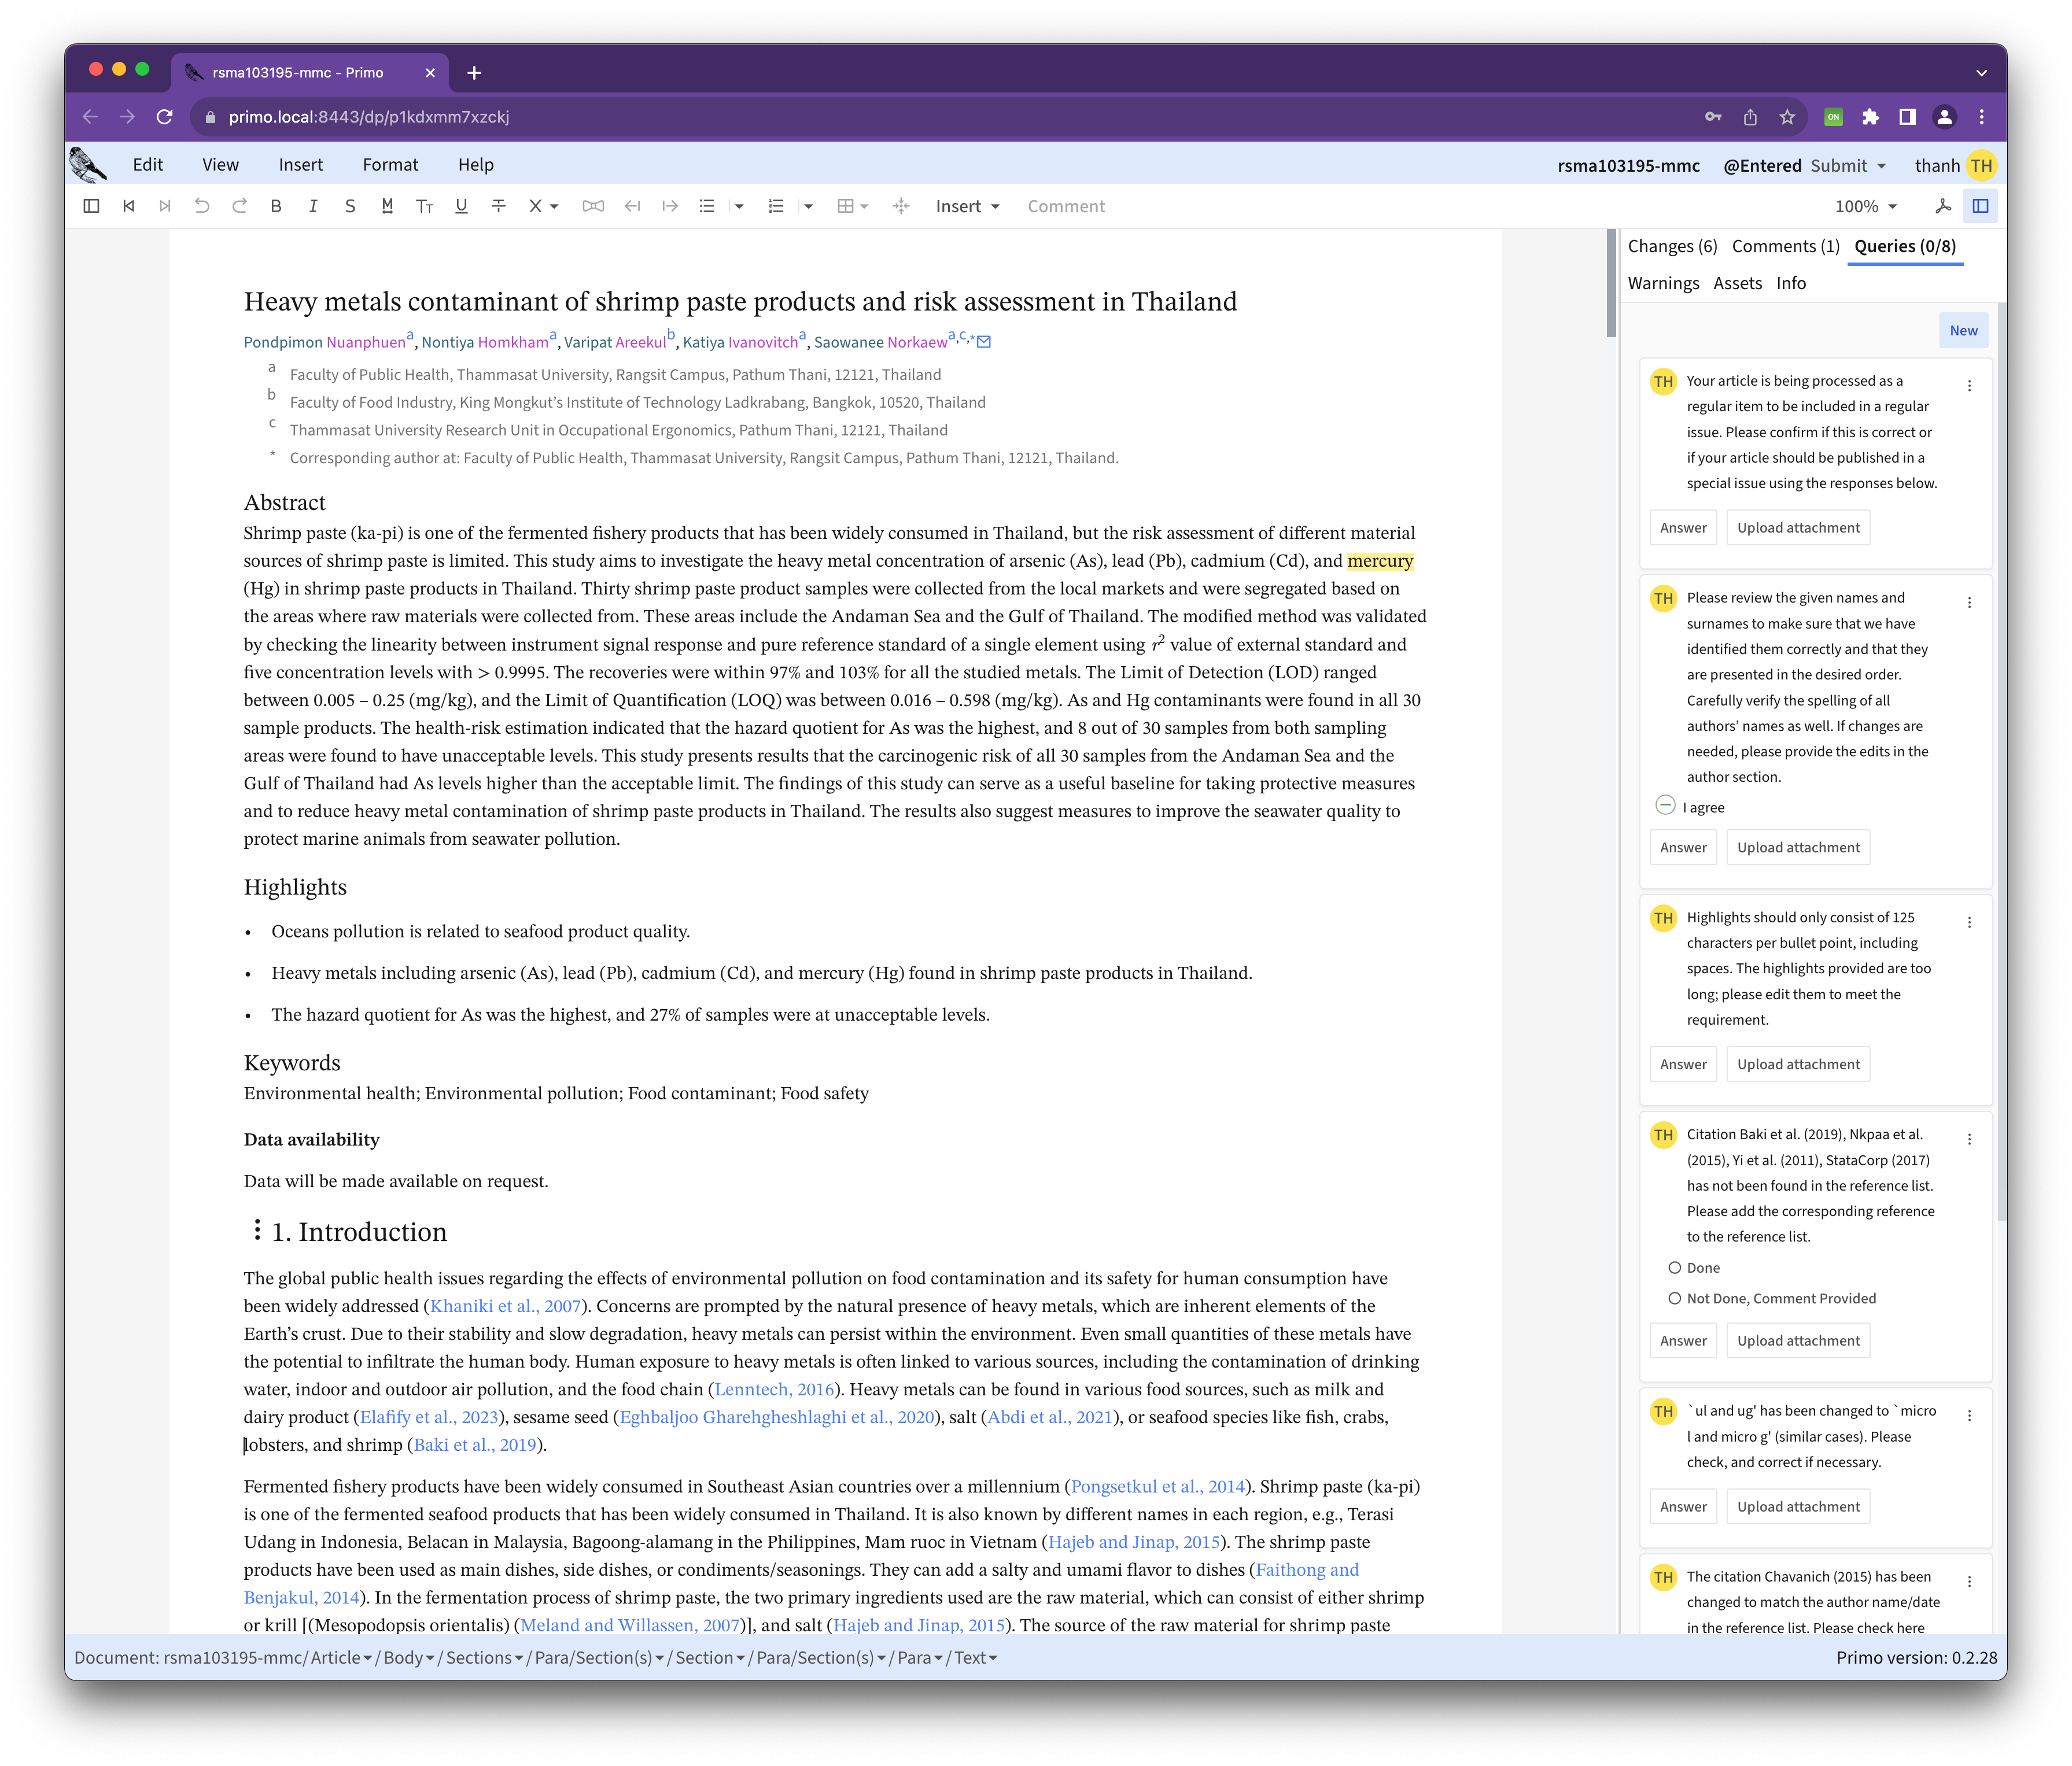Open the Khaniki et al., 2007 citation
This screenshot has width=2072, height=1766.
505,1306
